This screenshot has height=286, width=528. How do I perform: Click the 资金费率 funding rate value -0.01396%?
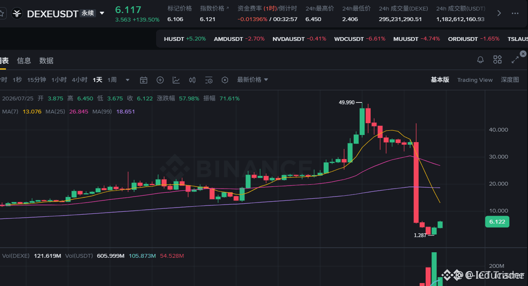point(252,19)
